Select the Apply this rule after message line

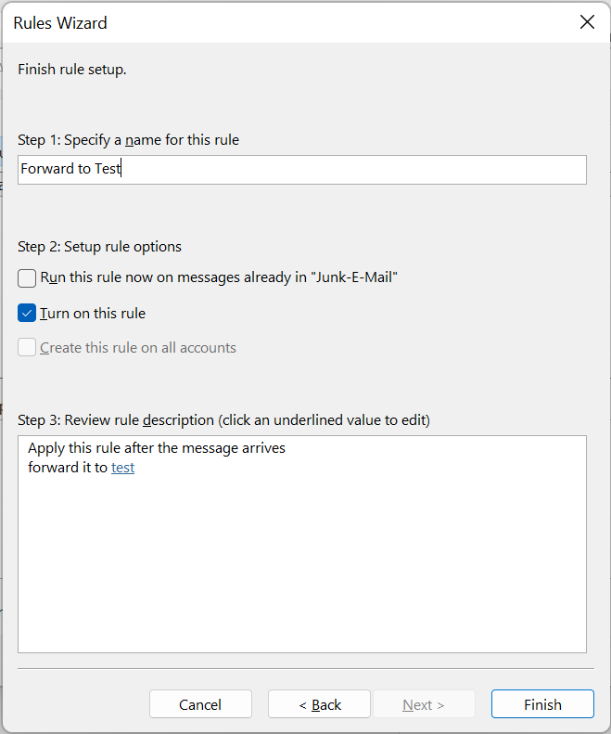click(x=157, y=448)
